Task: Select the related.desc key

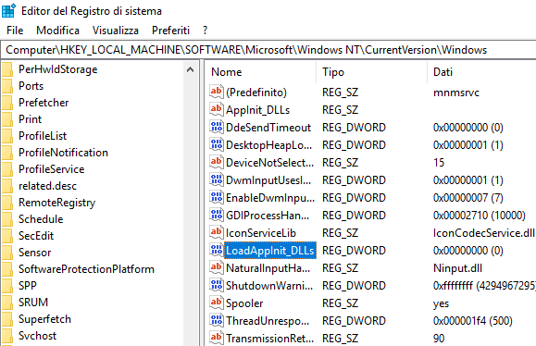Action: point(47,186)
